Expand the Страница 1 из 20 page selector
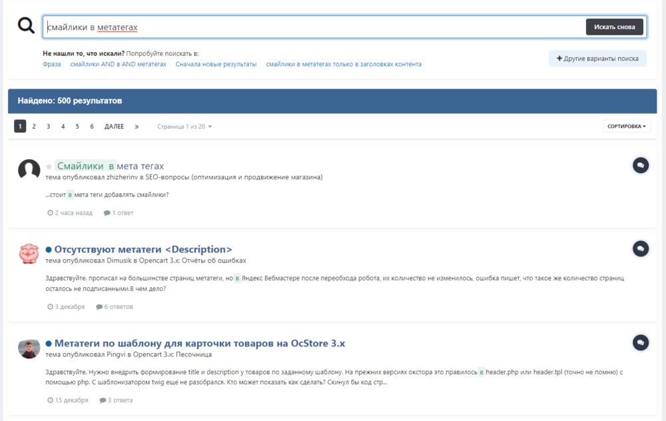The height and width of the screenshot is (421, 666). [184, 127]
